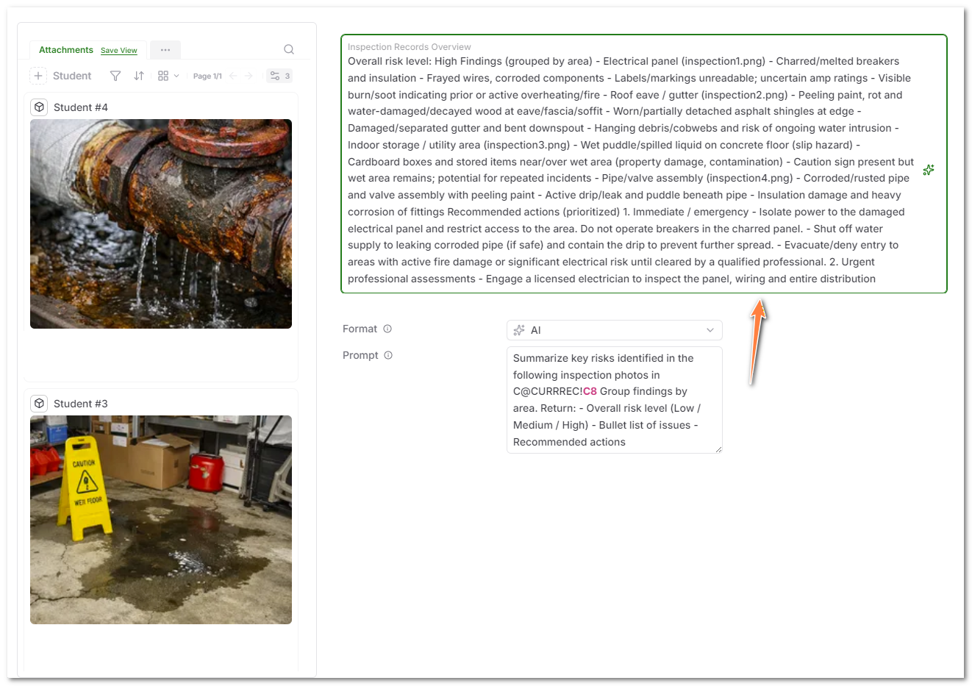Click the sort arrows icon
972x686 pixels.
point(138,76)
